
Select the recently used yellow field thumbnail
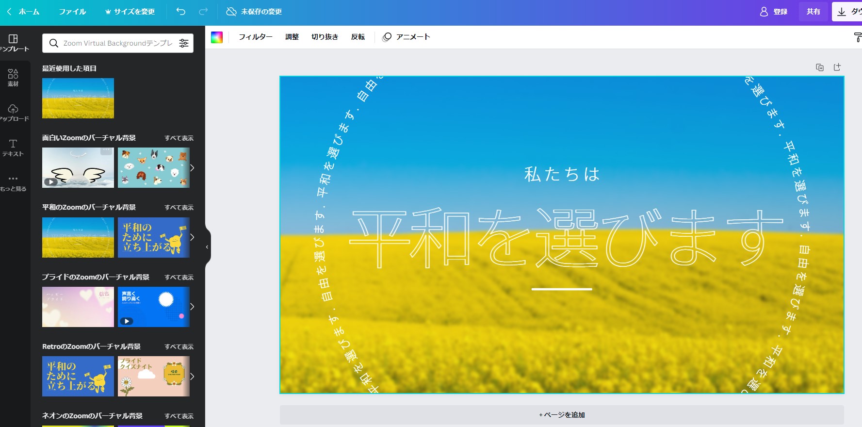point(78,98)
